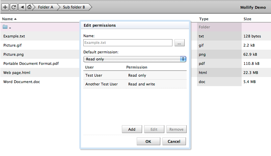Click the 2.2 kB size cell
This screenshot has width=271, height=156.
click(x=249, y=45)
